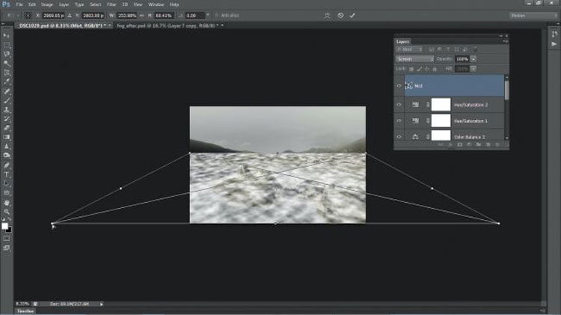The width and height of the screenshot is (561, 315).
Task: Select the Hand tool in the toolbar
Action: [x=7, y=202]
